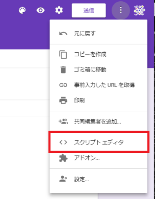Select 元に戻す undo menu entry
This screenshot has width=155, height=199.
pos(99,33)
